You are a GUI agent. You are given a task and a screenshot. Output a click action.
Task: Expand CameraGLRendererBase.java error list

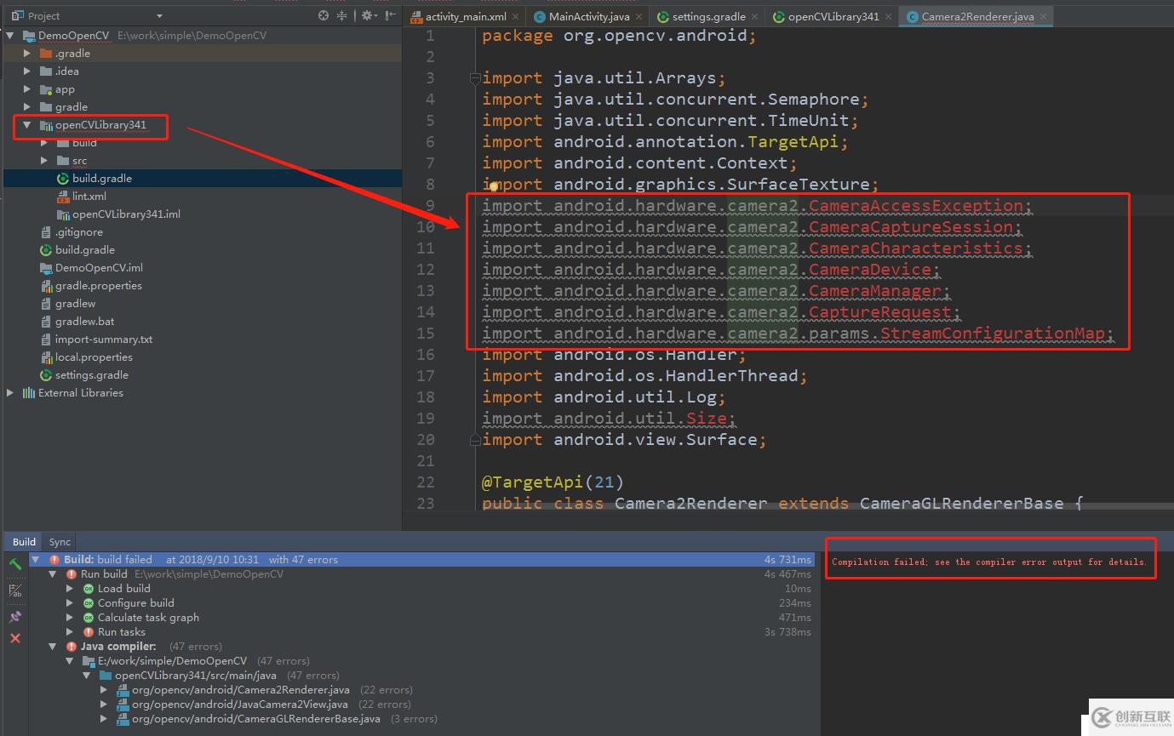(104, 719)
